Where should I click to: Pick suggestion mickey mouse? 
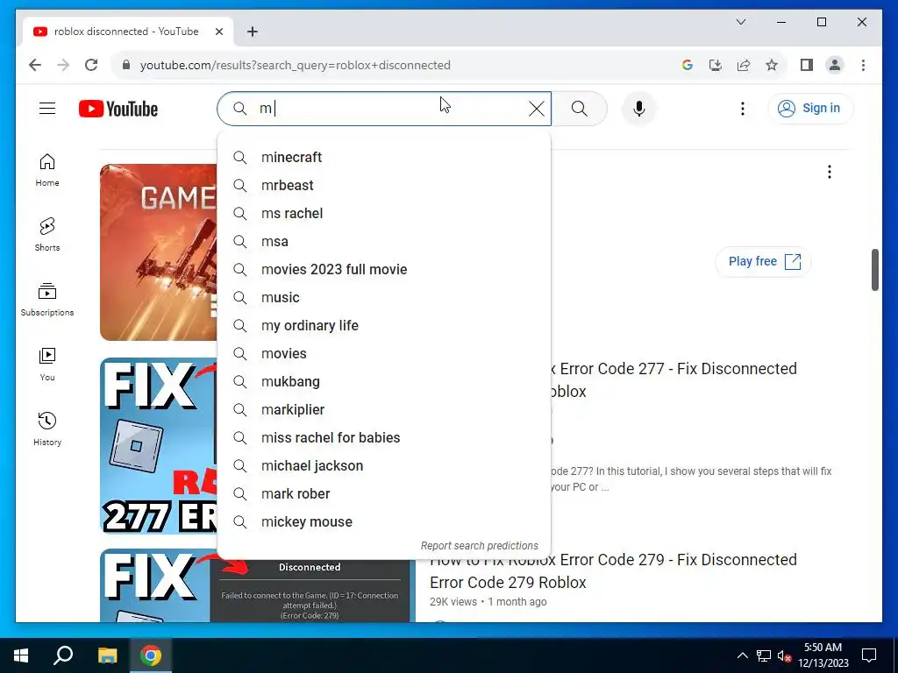pyautogui.click(x=384, y=522)
